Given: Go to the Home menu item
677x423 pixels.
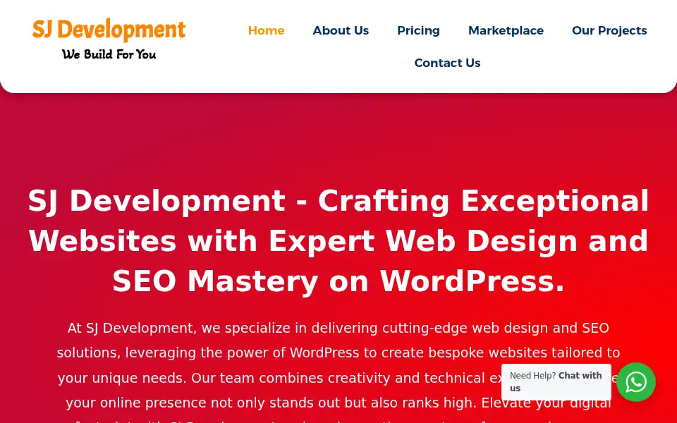Looking at the screenshot, I should [266, 30].
